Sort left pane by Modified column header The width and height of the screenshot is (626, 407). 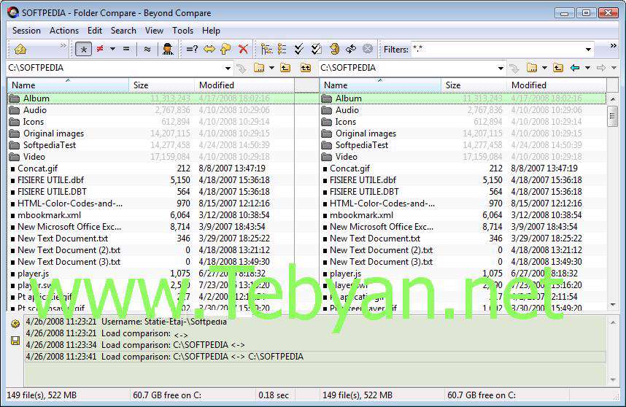[244, 85]
